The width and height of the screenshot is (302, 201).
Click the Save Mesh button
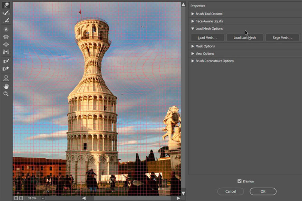coord(282,38)
